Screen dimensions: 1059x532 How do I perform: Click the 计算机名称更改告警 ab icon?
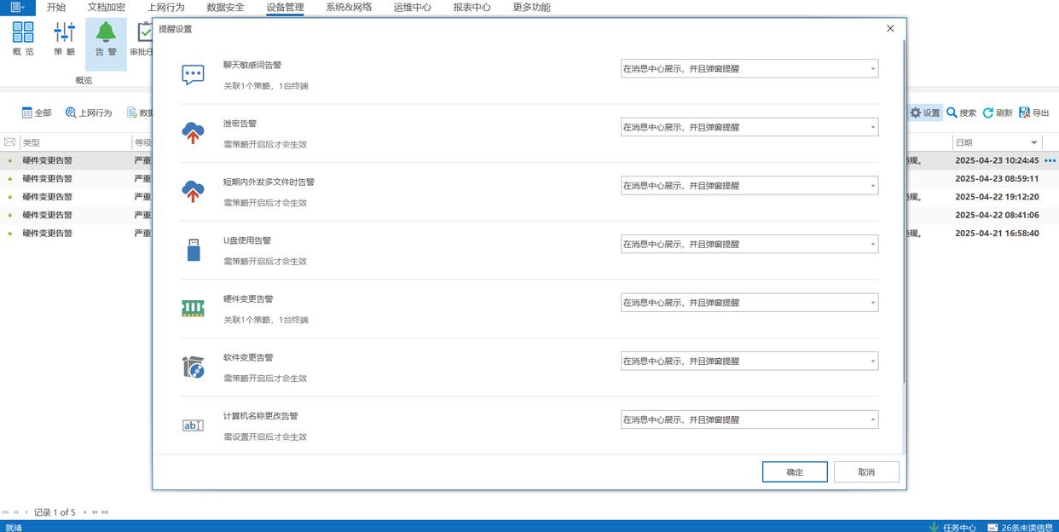point(194,425)
